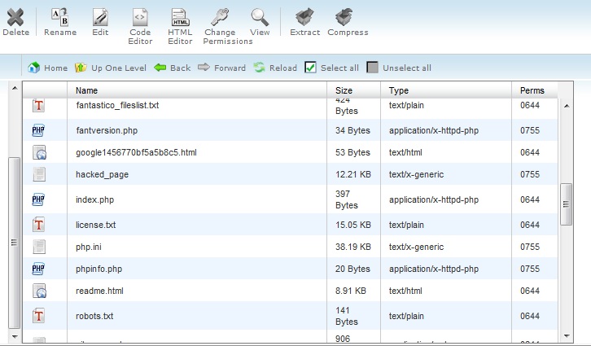Sort by Type column header

399,90
